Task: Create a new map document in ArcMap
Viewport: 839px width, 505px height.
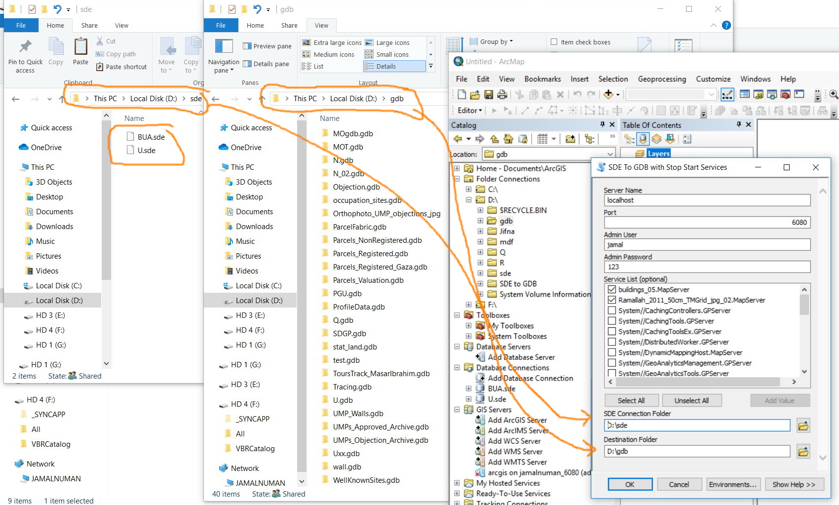Action: tap(461, 94)
